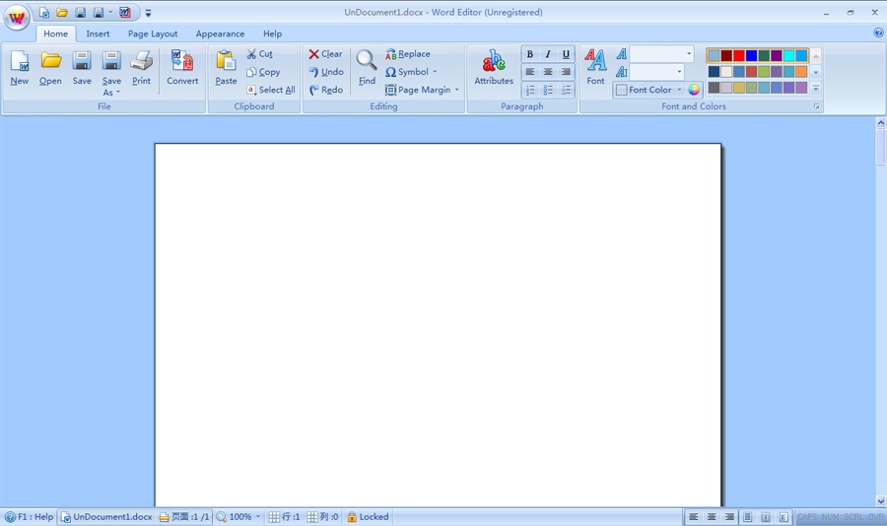The height and width of the screenshot is (526, 887).
Task: Click quick access save disk icon
Action: (81, 13)
